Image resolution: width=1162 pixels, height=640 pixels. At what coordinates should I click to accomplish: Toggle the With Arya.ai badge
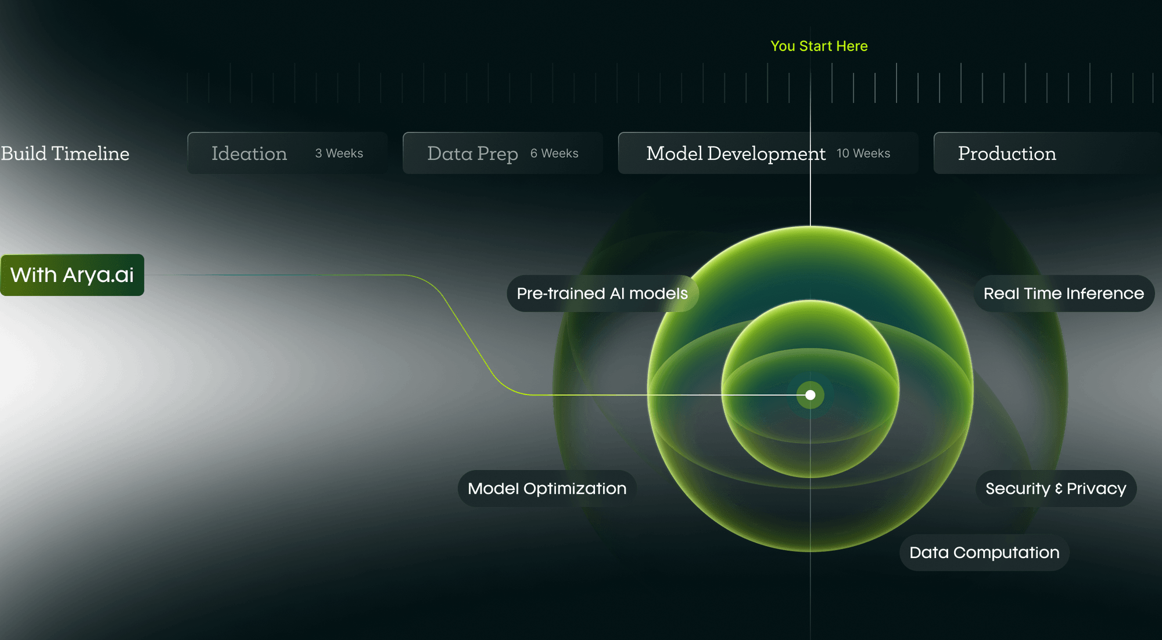pos(71,274)
